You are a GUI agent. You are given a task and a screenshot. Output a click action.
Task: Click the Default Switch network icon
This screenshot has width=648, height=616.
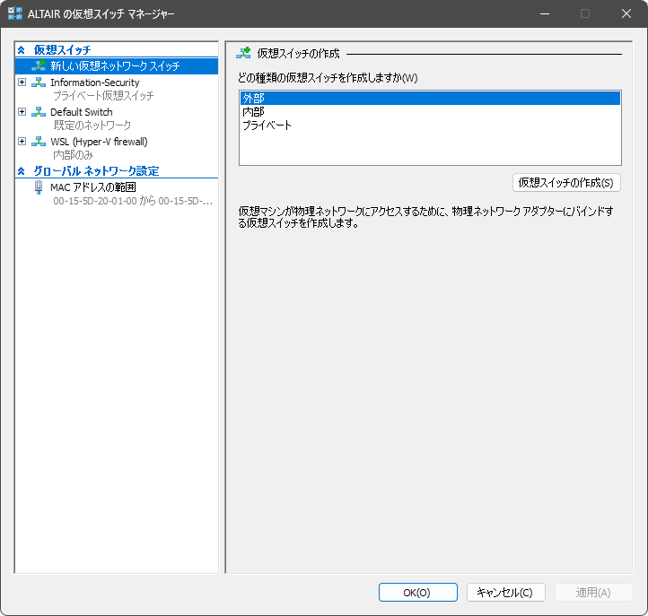pos(39,111)
